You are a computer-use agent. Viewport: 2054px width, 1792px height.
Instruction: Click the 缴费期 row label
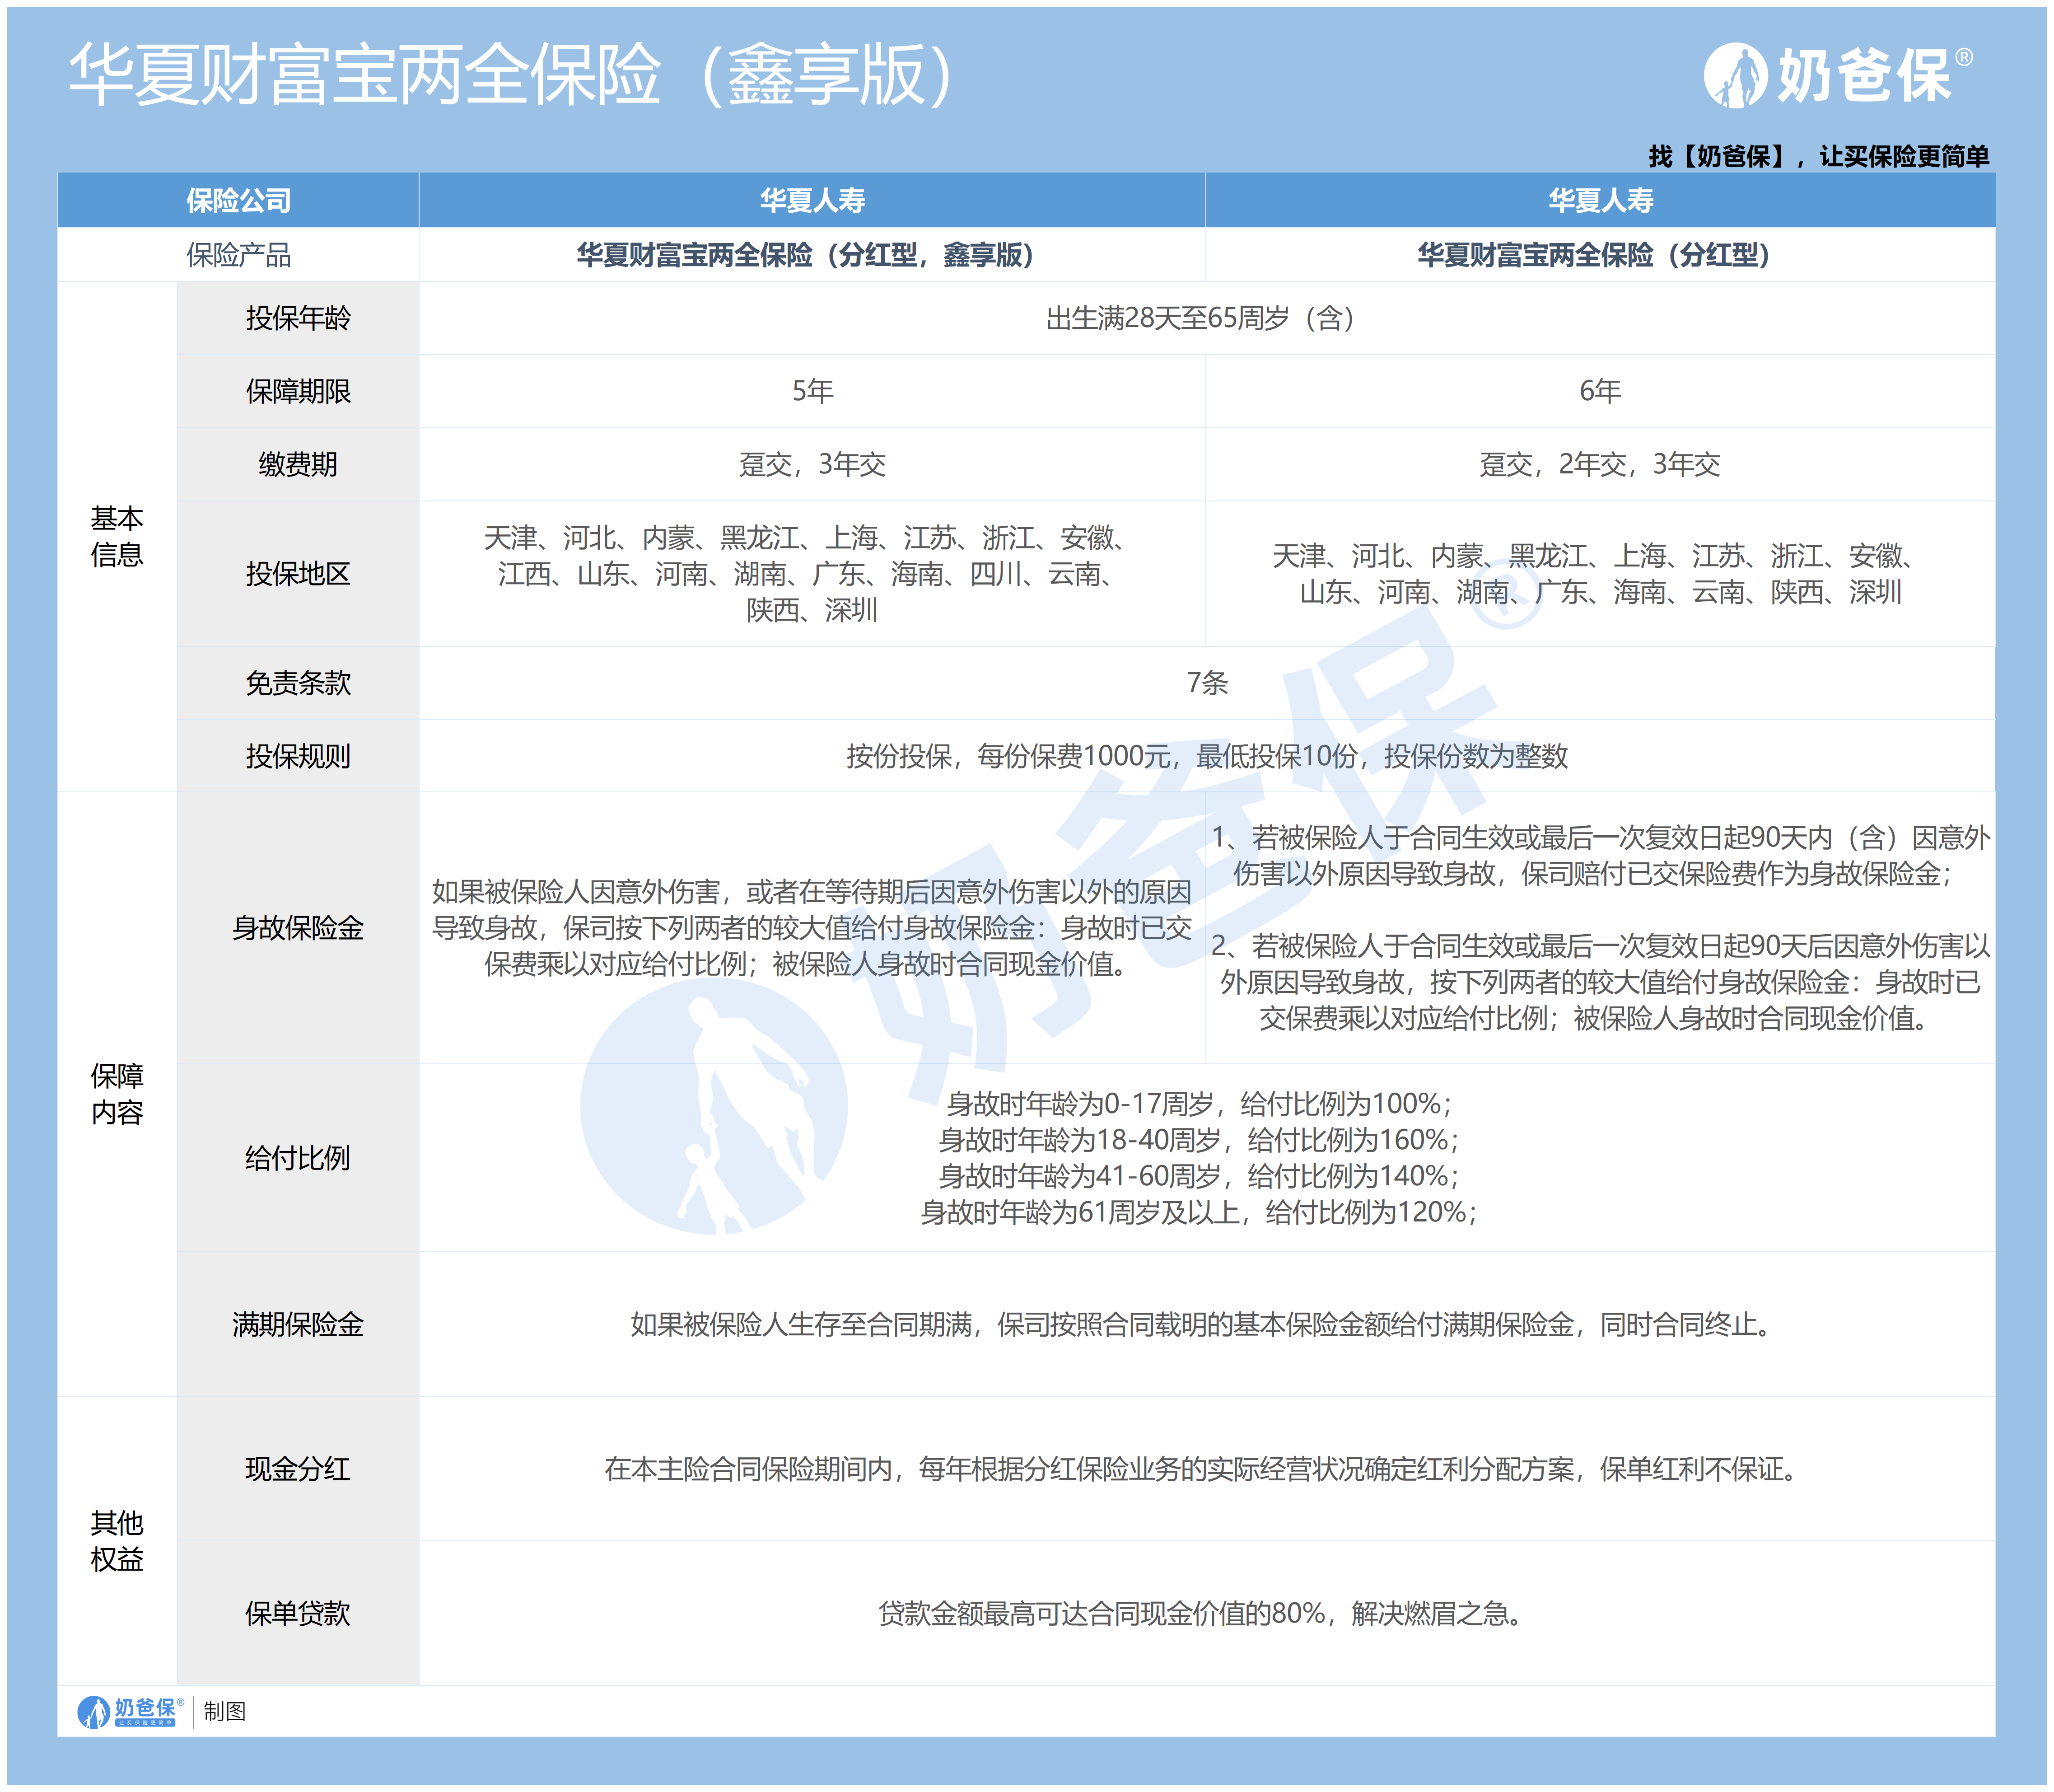298,464
